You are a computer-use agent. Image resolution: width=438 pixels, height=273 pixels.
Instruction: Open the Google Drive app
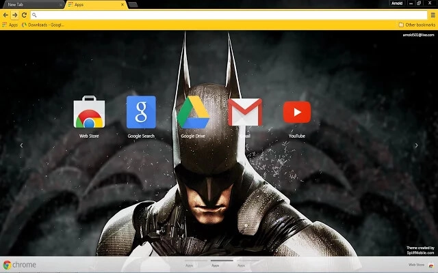point(193,112)
